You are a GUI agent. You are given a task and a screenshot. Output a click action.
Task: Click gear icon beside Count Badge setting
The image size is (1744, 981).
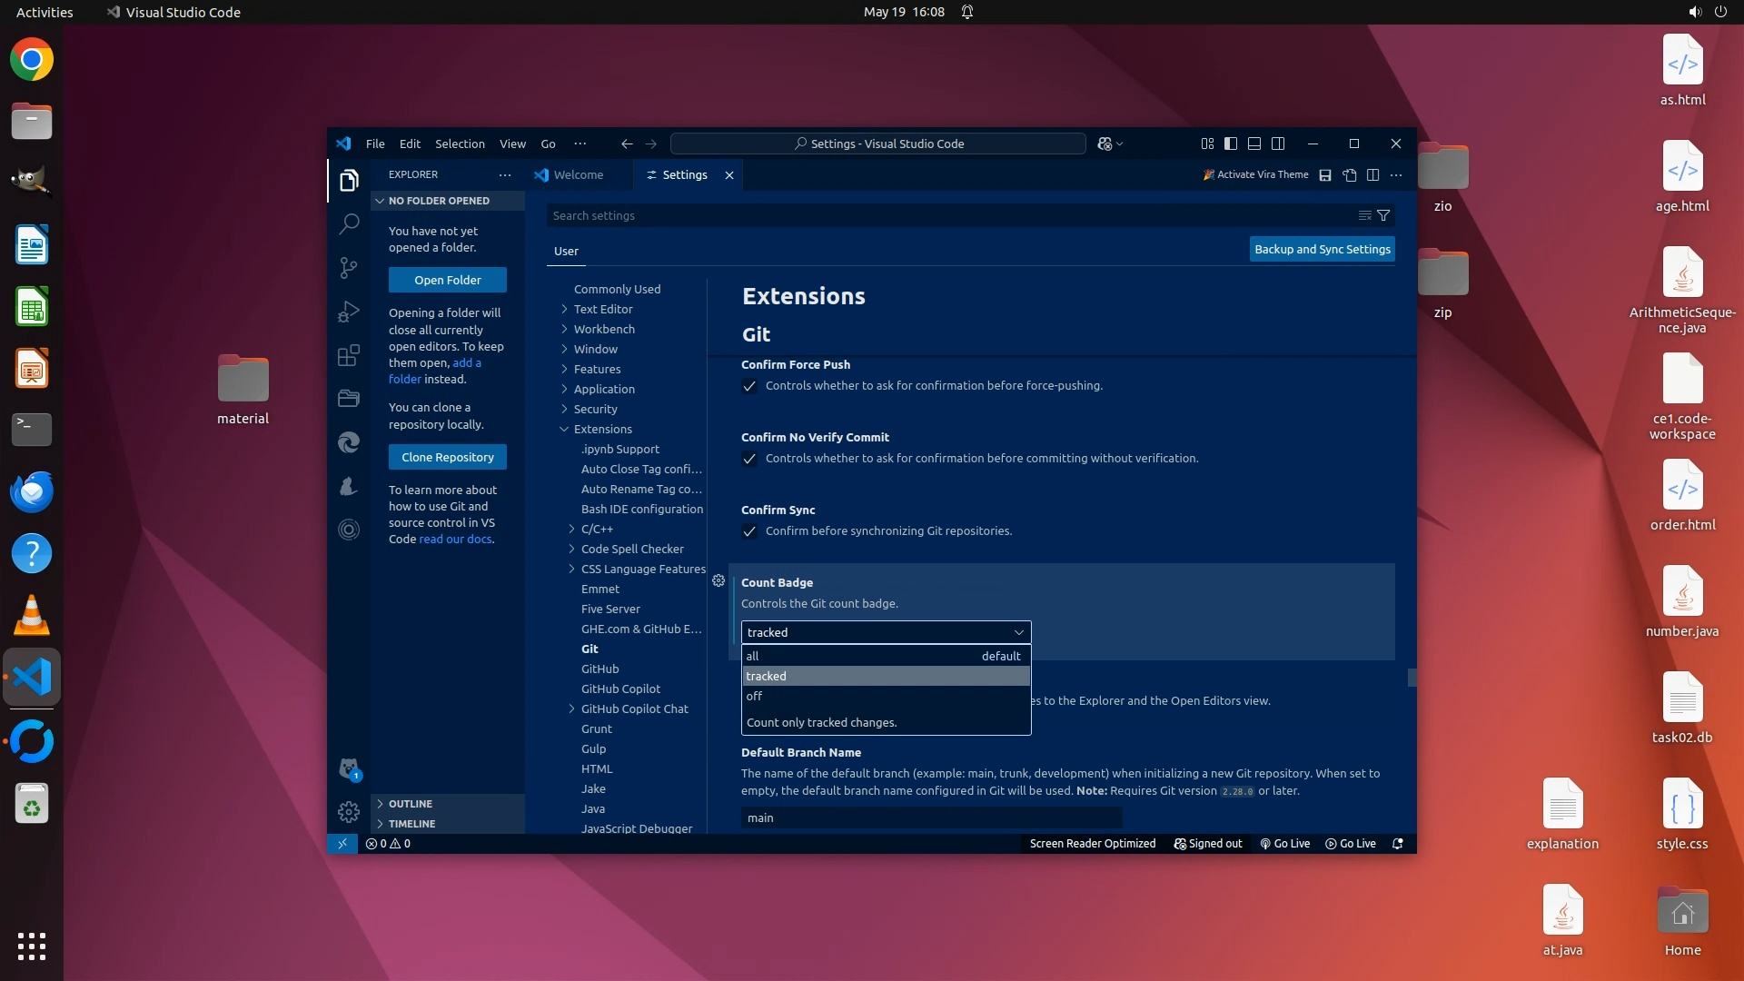pyautogui.click(x=718, y=581)
